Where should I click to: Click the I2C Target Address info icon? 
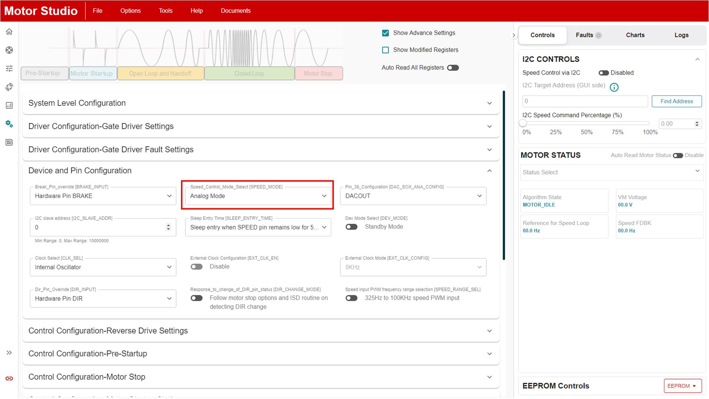[x=614, y=87]
